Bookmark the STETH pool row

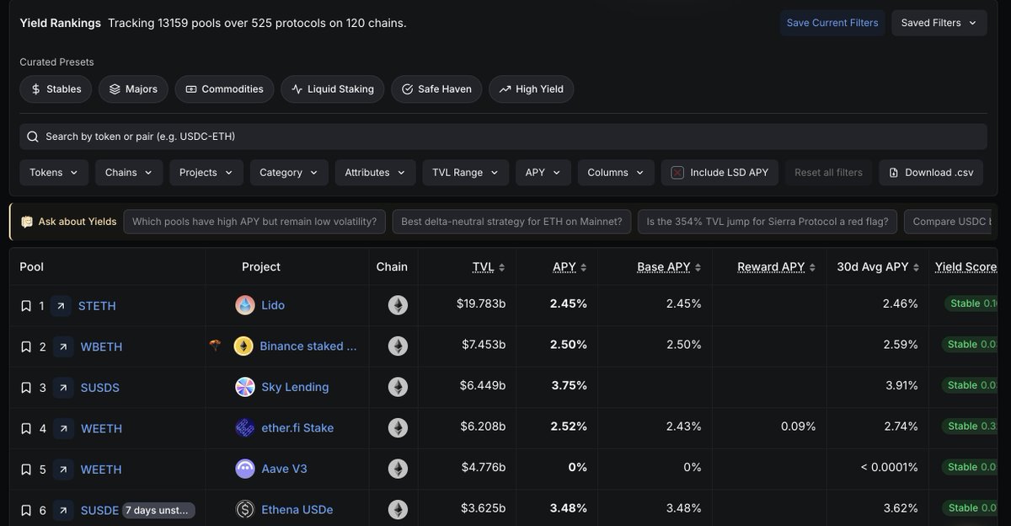[x=25, y=306]
